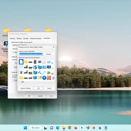Open File Explorer from the taskbar
The width and height of the screenshot is (131, 131).
[x=64, y=128]
